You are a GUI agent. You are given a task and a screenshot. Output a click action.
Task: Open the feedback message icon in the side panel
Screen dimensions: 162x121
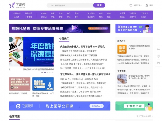[158, 56]
